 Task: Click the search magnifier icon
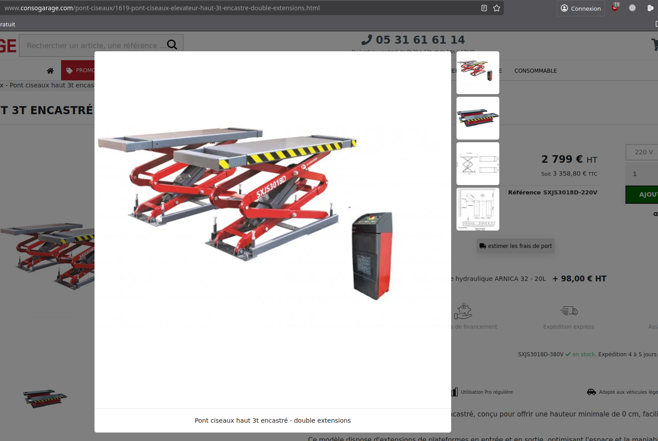[172, 45]
